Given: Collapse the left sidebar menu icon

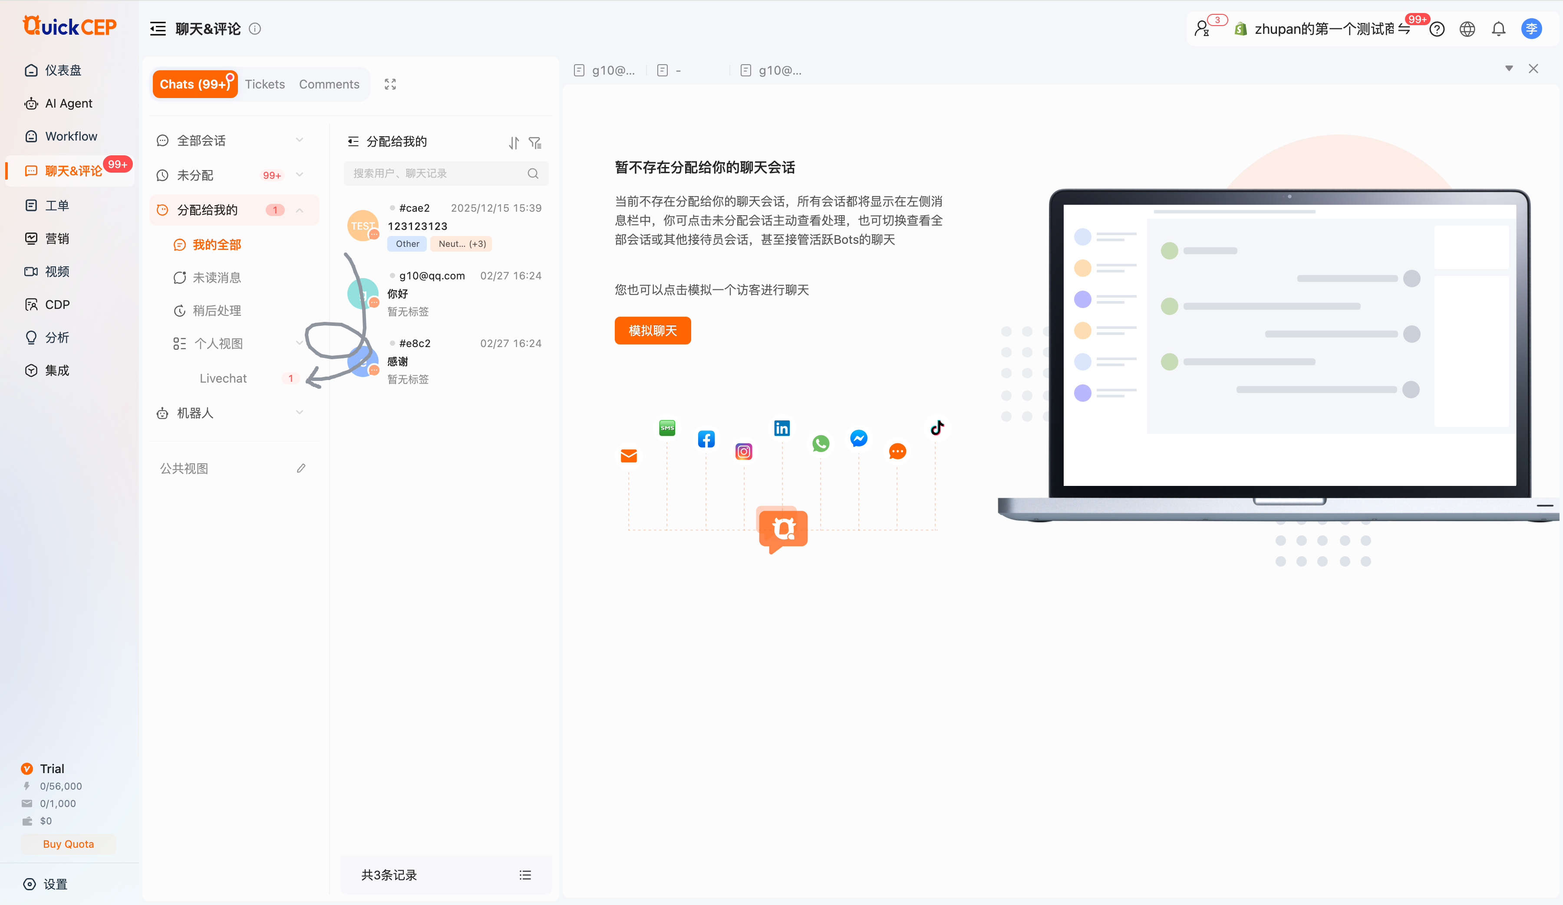Looking at the screenshot, I should tap(158, 29).
